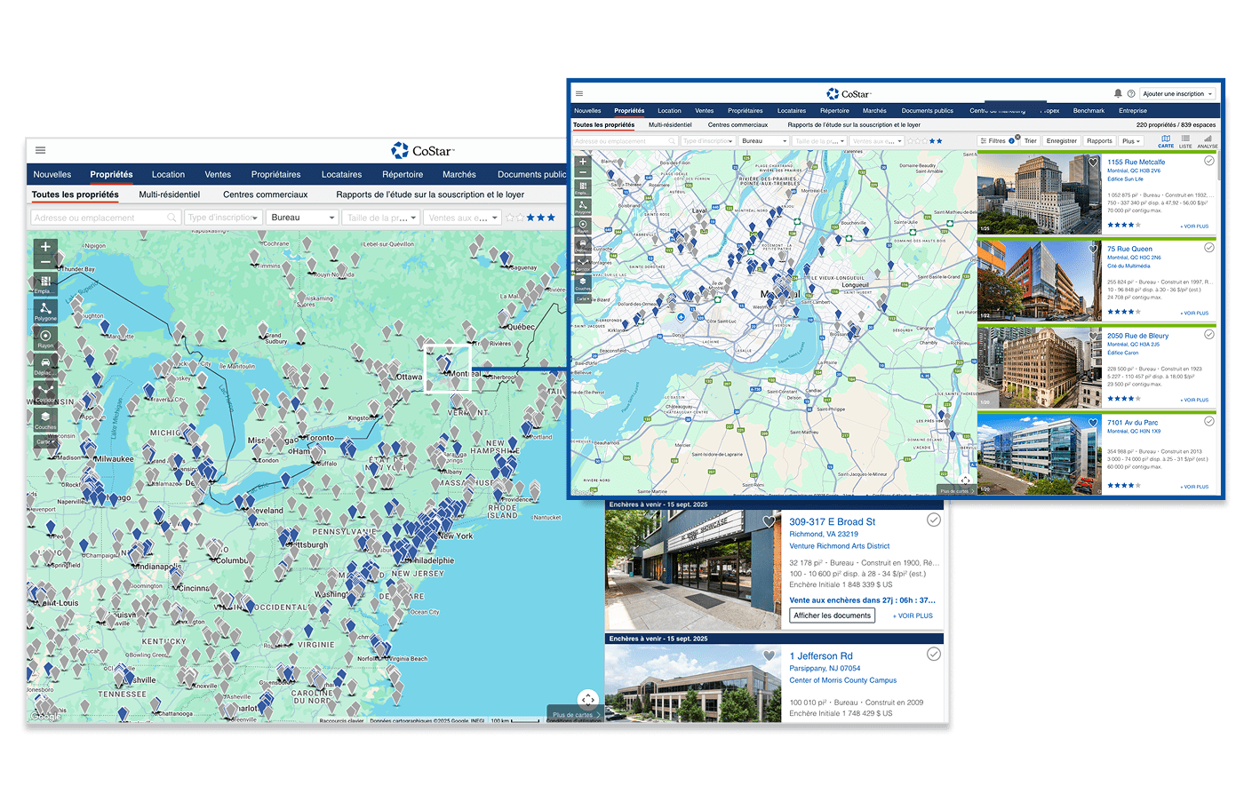
Task: Click heart icon on 1155 Rue Metcalfe photo
Action: (1093, 163)
